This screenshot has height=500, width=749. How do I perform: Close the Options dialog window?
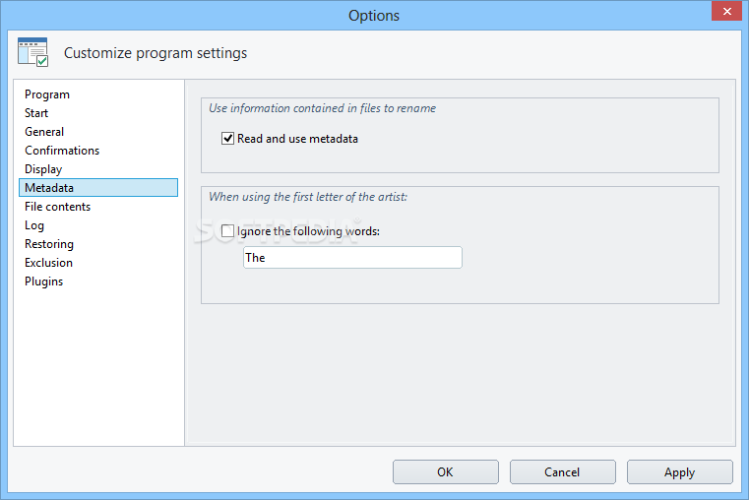tap(726, 11)
